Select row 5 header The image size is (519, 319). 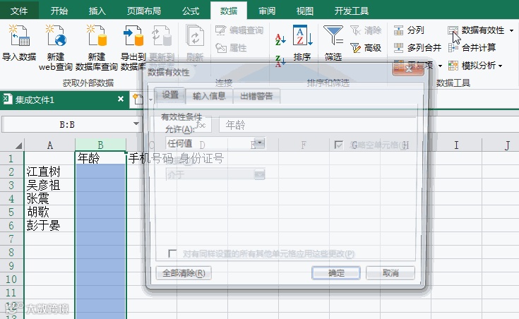point(11,212)
